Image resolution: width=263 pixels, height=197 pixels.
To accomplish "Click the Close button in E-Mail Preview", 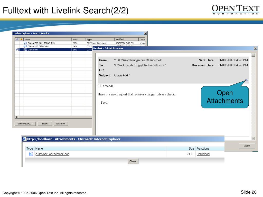I will point(247,146).
